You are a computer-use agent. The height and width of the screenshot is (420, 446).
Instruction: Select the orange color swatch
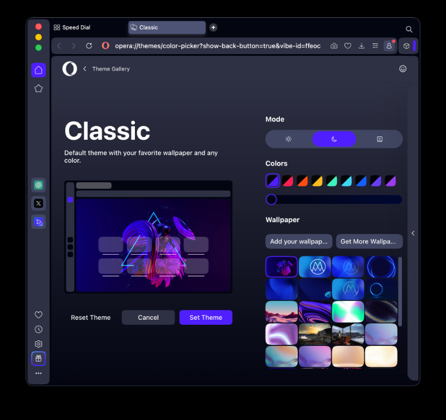pyautogui.click(x=302, y=180)
